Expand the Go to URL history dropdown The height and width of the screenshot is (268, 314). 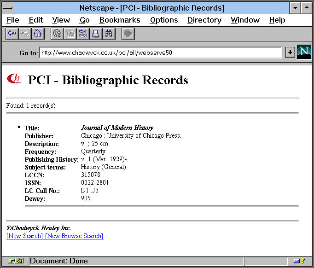click(x=290, y=52)
